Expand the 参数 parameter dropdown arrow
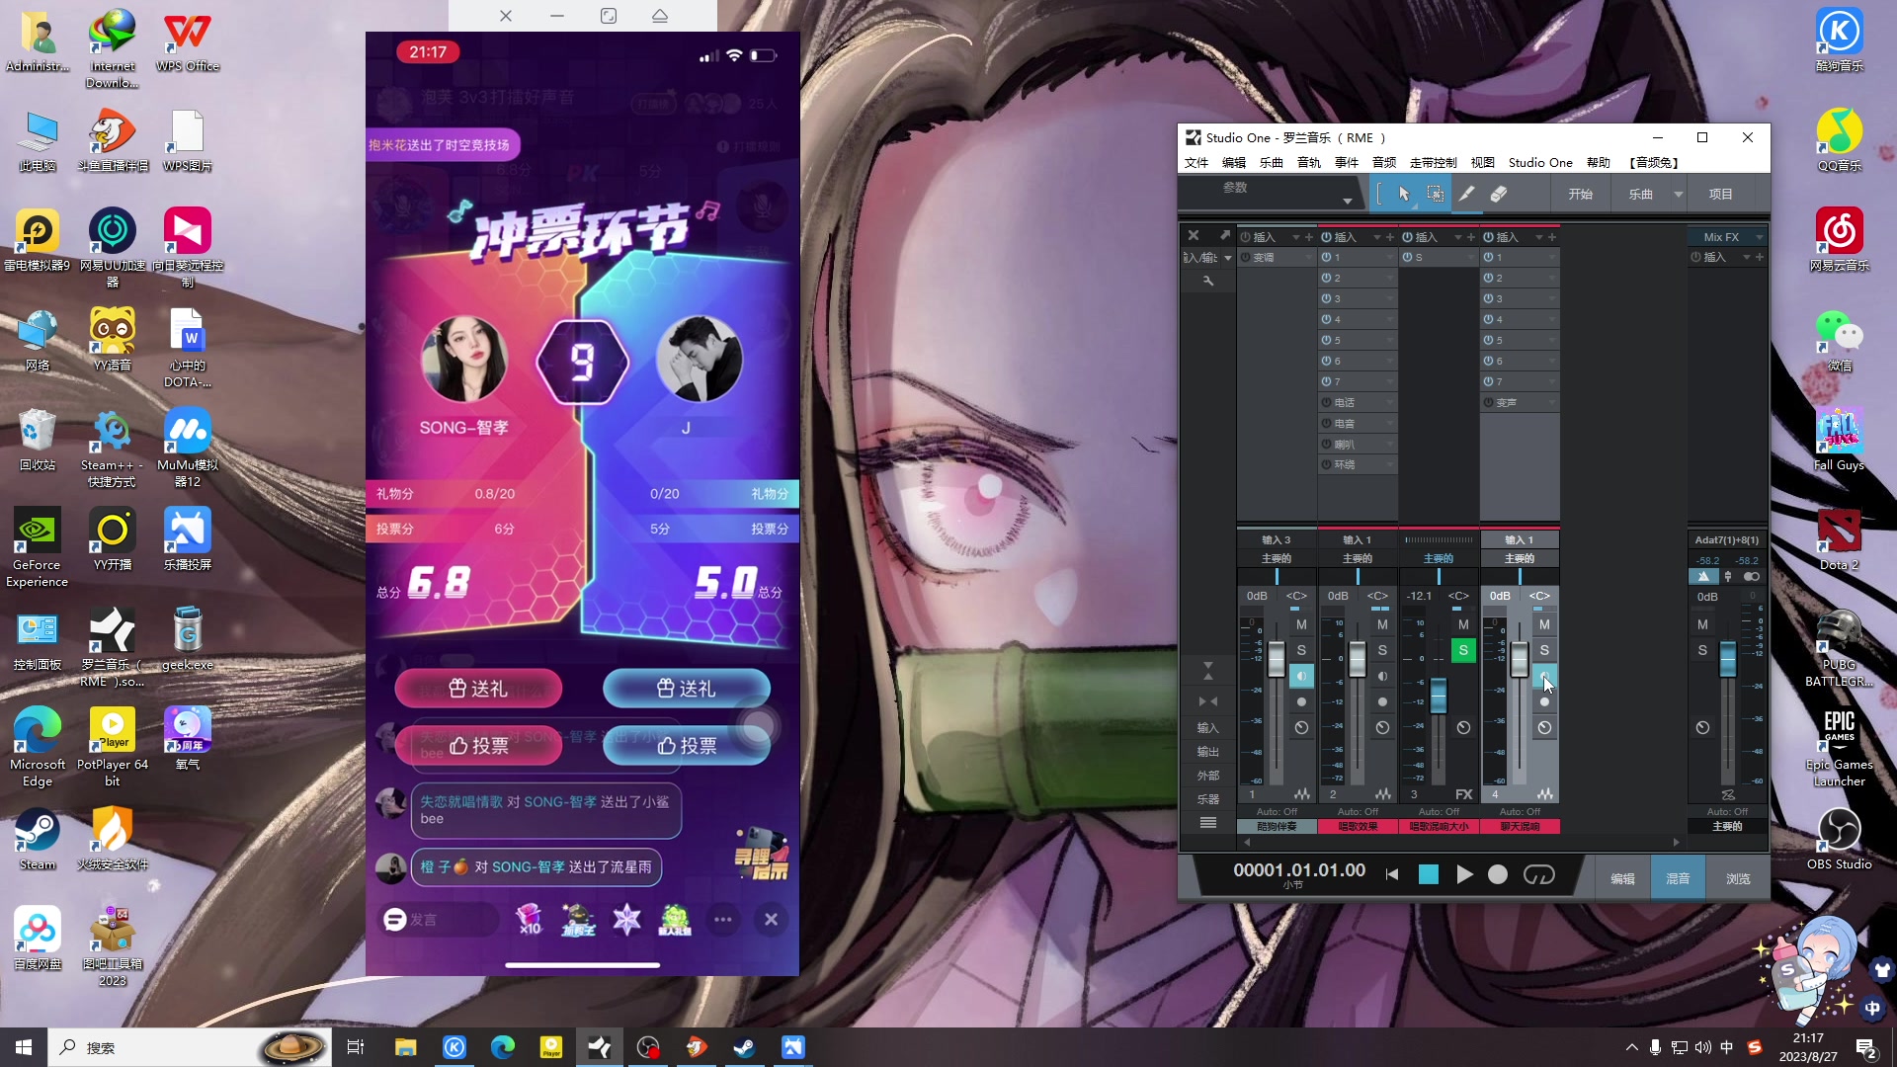 pyautogui.click(x=1347, y=201)
